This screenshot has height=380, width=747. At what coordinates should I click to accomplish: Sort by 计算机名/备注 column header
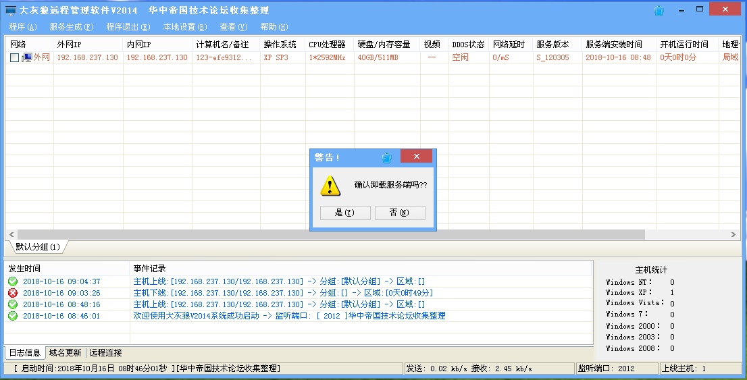pyautogui.click(x=226, y=45)
